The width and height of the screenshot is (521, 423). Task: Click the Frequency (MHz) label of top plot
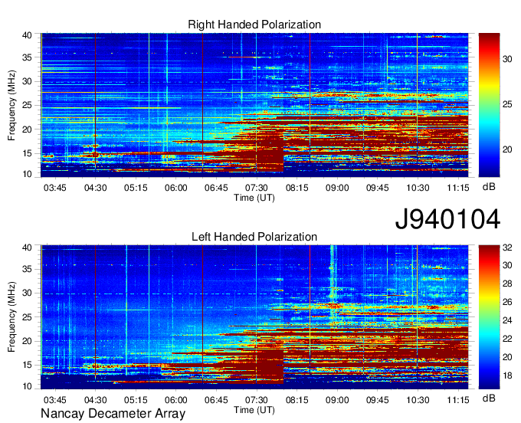[x=11, y=105]
